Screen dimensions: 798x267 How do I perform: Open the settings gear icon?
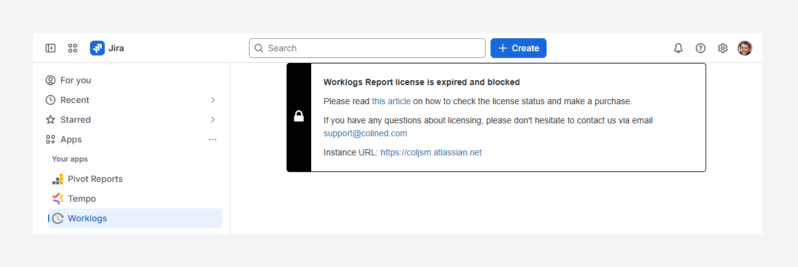(723, 48)
